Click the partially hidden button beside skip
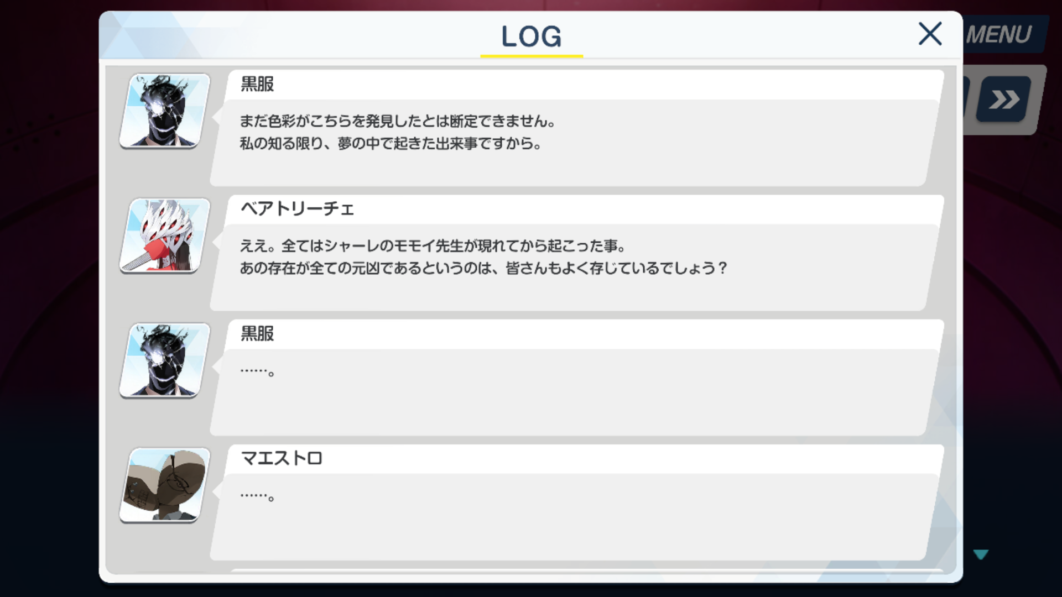Screen dimensions: 1062x597 tap(966, 99)
